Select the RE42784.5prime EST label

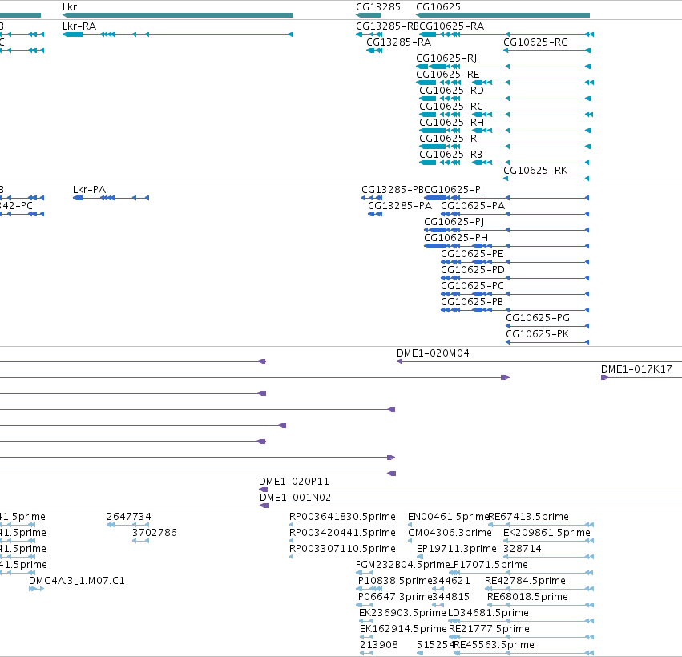tap(525, 581)
